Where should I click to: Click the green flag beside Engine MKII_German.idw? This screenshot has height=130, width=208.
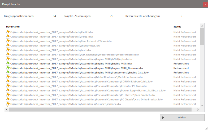(8, 68)
